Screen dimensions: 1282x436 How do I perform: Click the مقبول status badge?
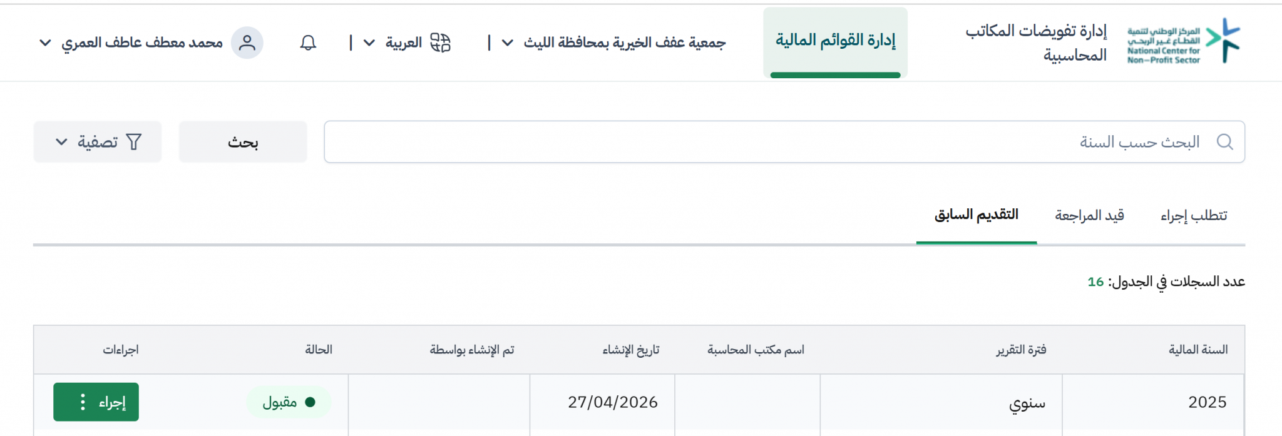coord(289,402)
